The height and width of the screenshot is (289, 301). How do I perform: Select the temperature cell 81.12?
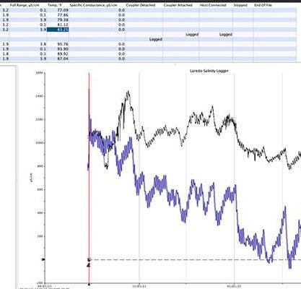pos(58,25)
